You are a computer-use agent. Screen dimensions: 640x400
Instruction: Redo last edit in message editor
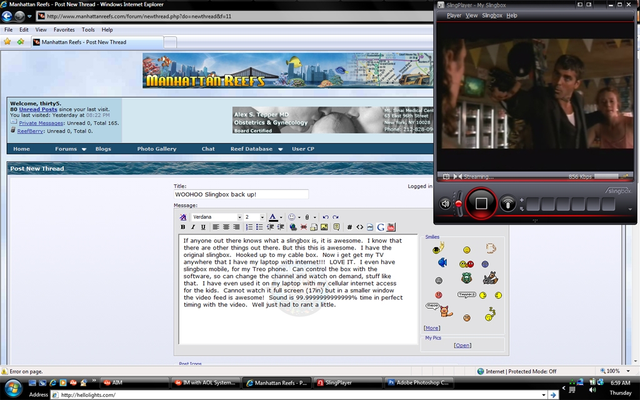click(x=336, y=217)
